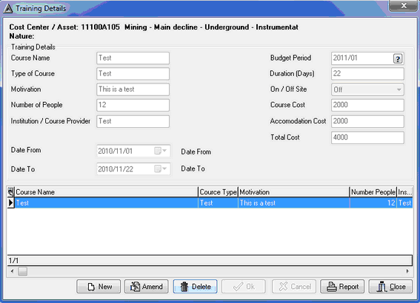This screenshot has width=420, height=303.
Task: Click the grid selector icon beside Course Name header
Action: (10, 191)
